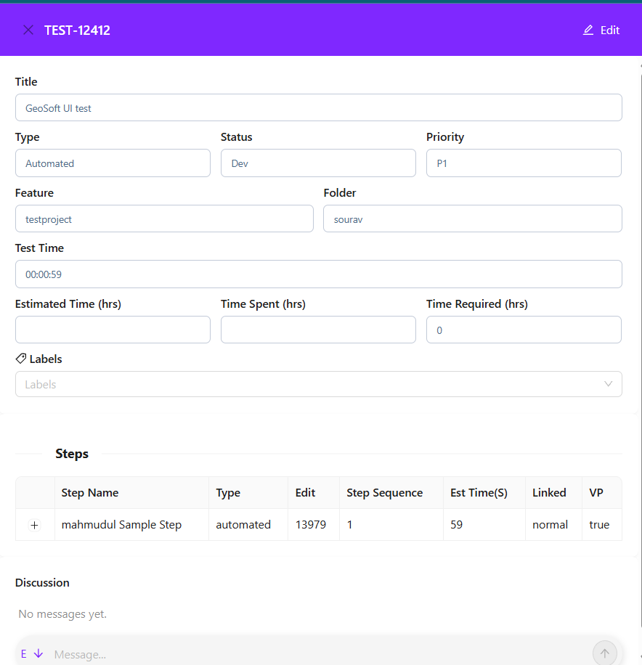Click the pencil Edit button in header
642x665 pixels.
[x=601, y=30]
